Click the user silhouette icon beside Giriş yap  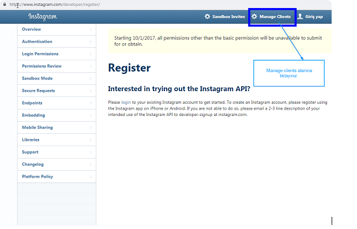[x=300, y=17]
